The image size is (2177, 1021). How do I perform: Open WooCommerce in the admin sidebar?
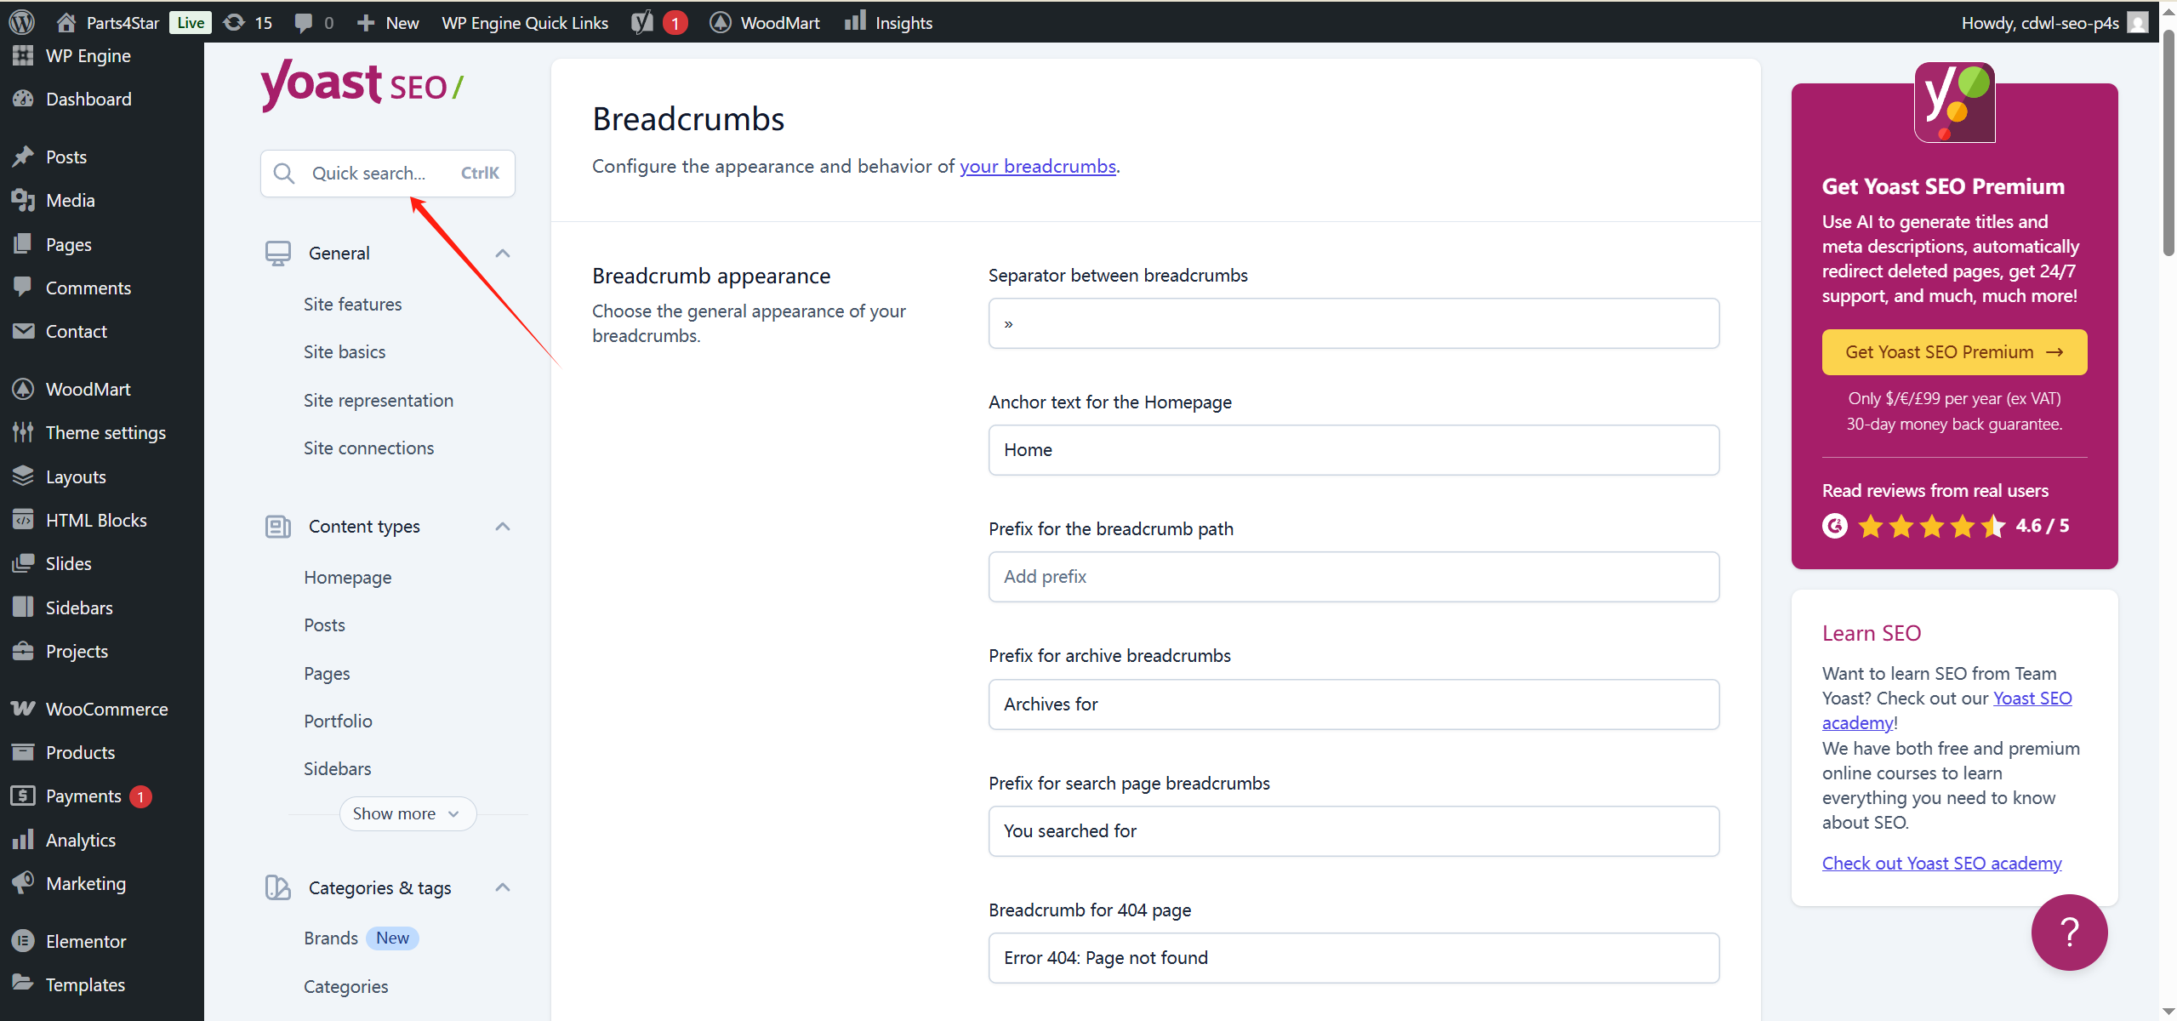[106, 710]
